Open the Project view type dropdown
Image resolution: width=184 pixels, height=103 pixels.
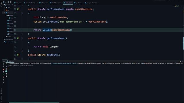[x=4, y=2]
